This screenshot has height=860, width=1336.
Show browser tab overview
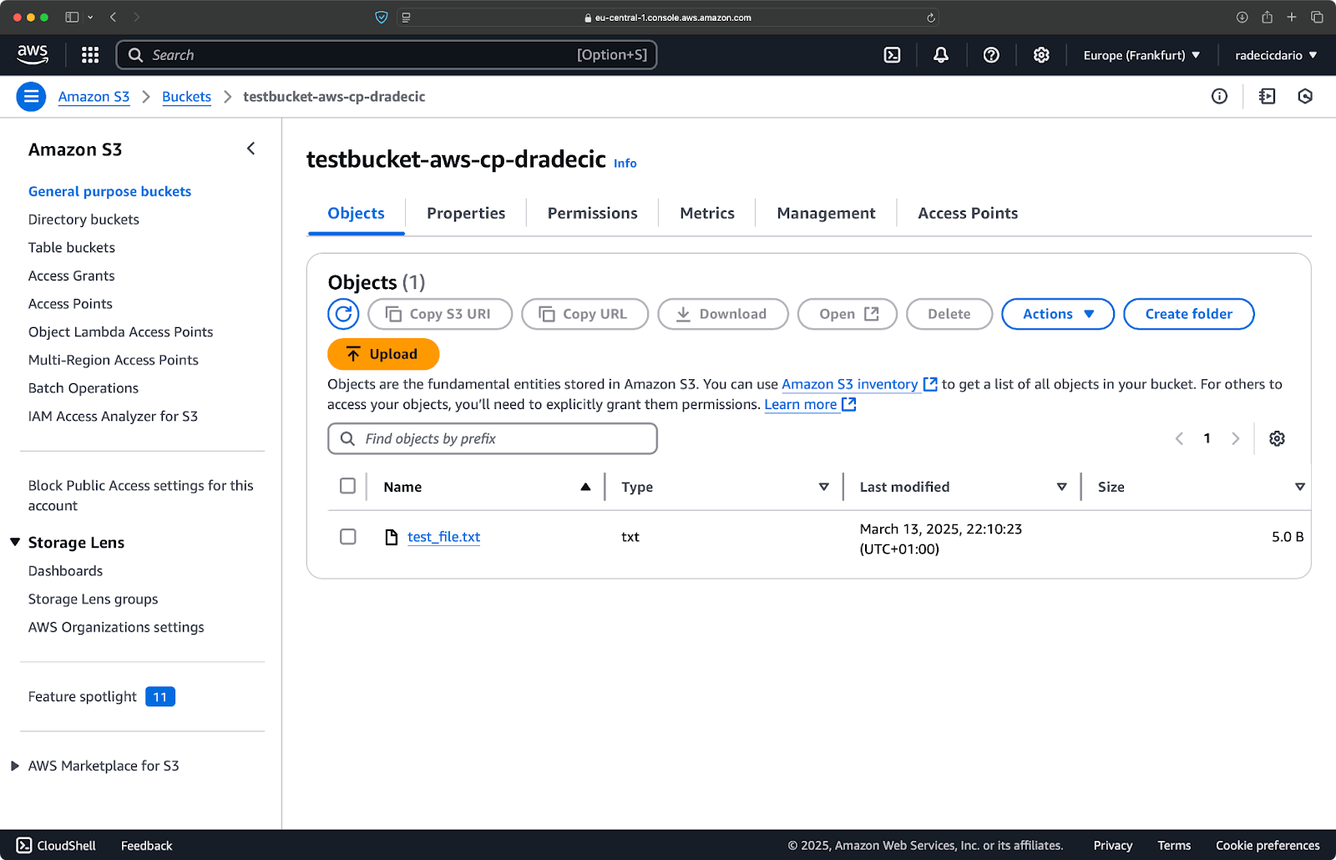[x=1317, y=17]
